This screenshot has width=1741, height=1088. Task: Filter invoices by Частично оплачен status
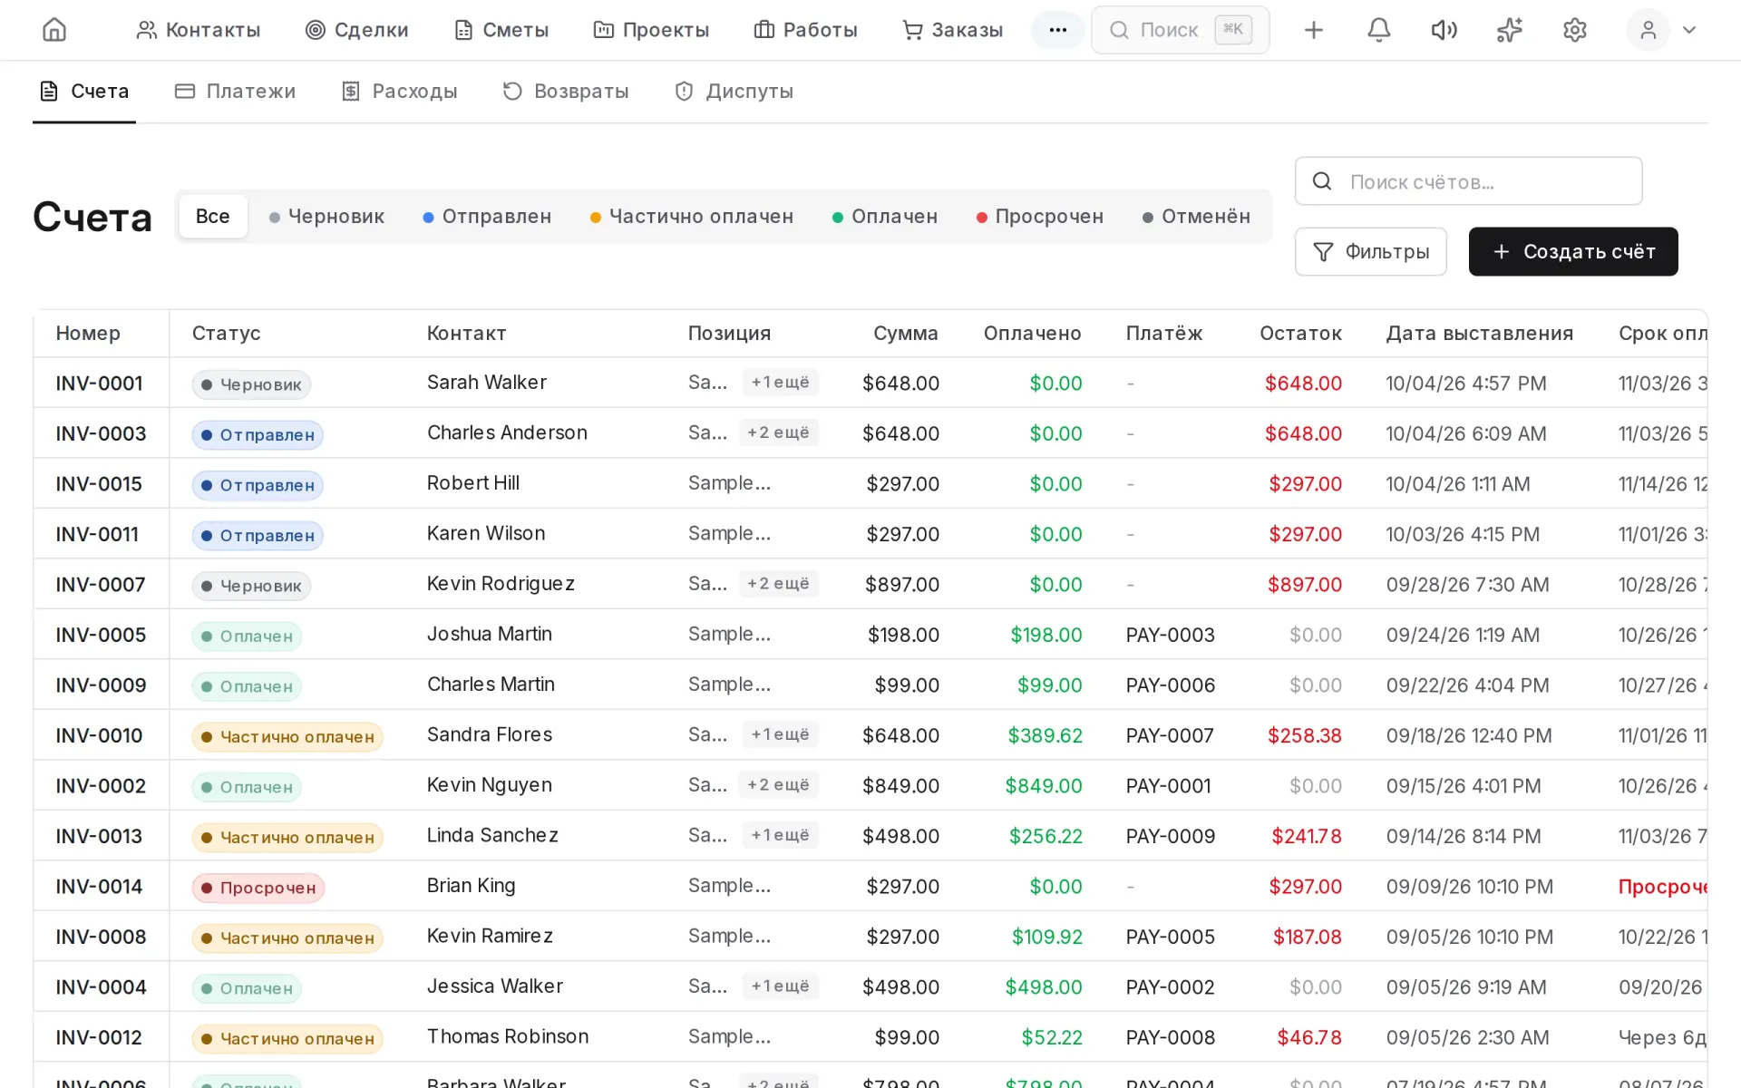[x=691, y=217]
